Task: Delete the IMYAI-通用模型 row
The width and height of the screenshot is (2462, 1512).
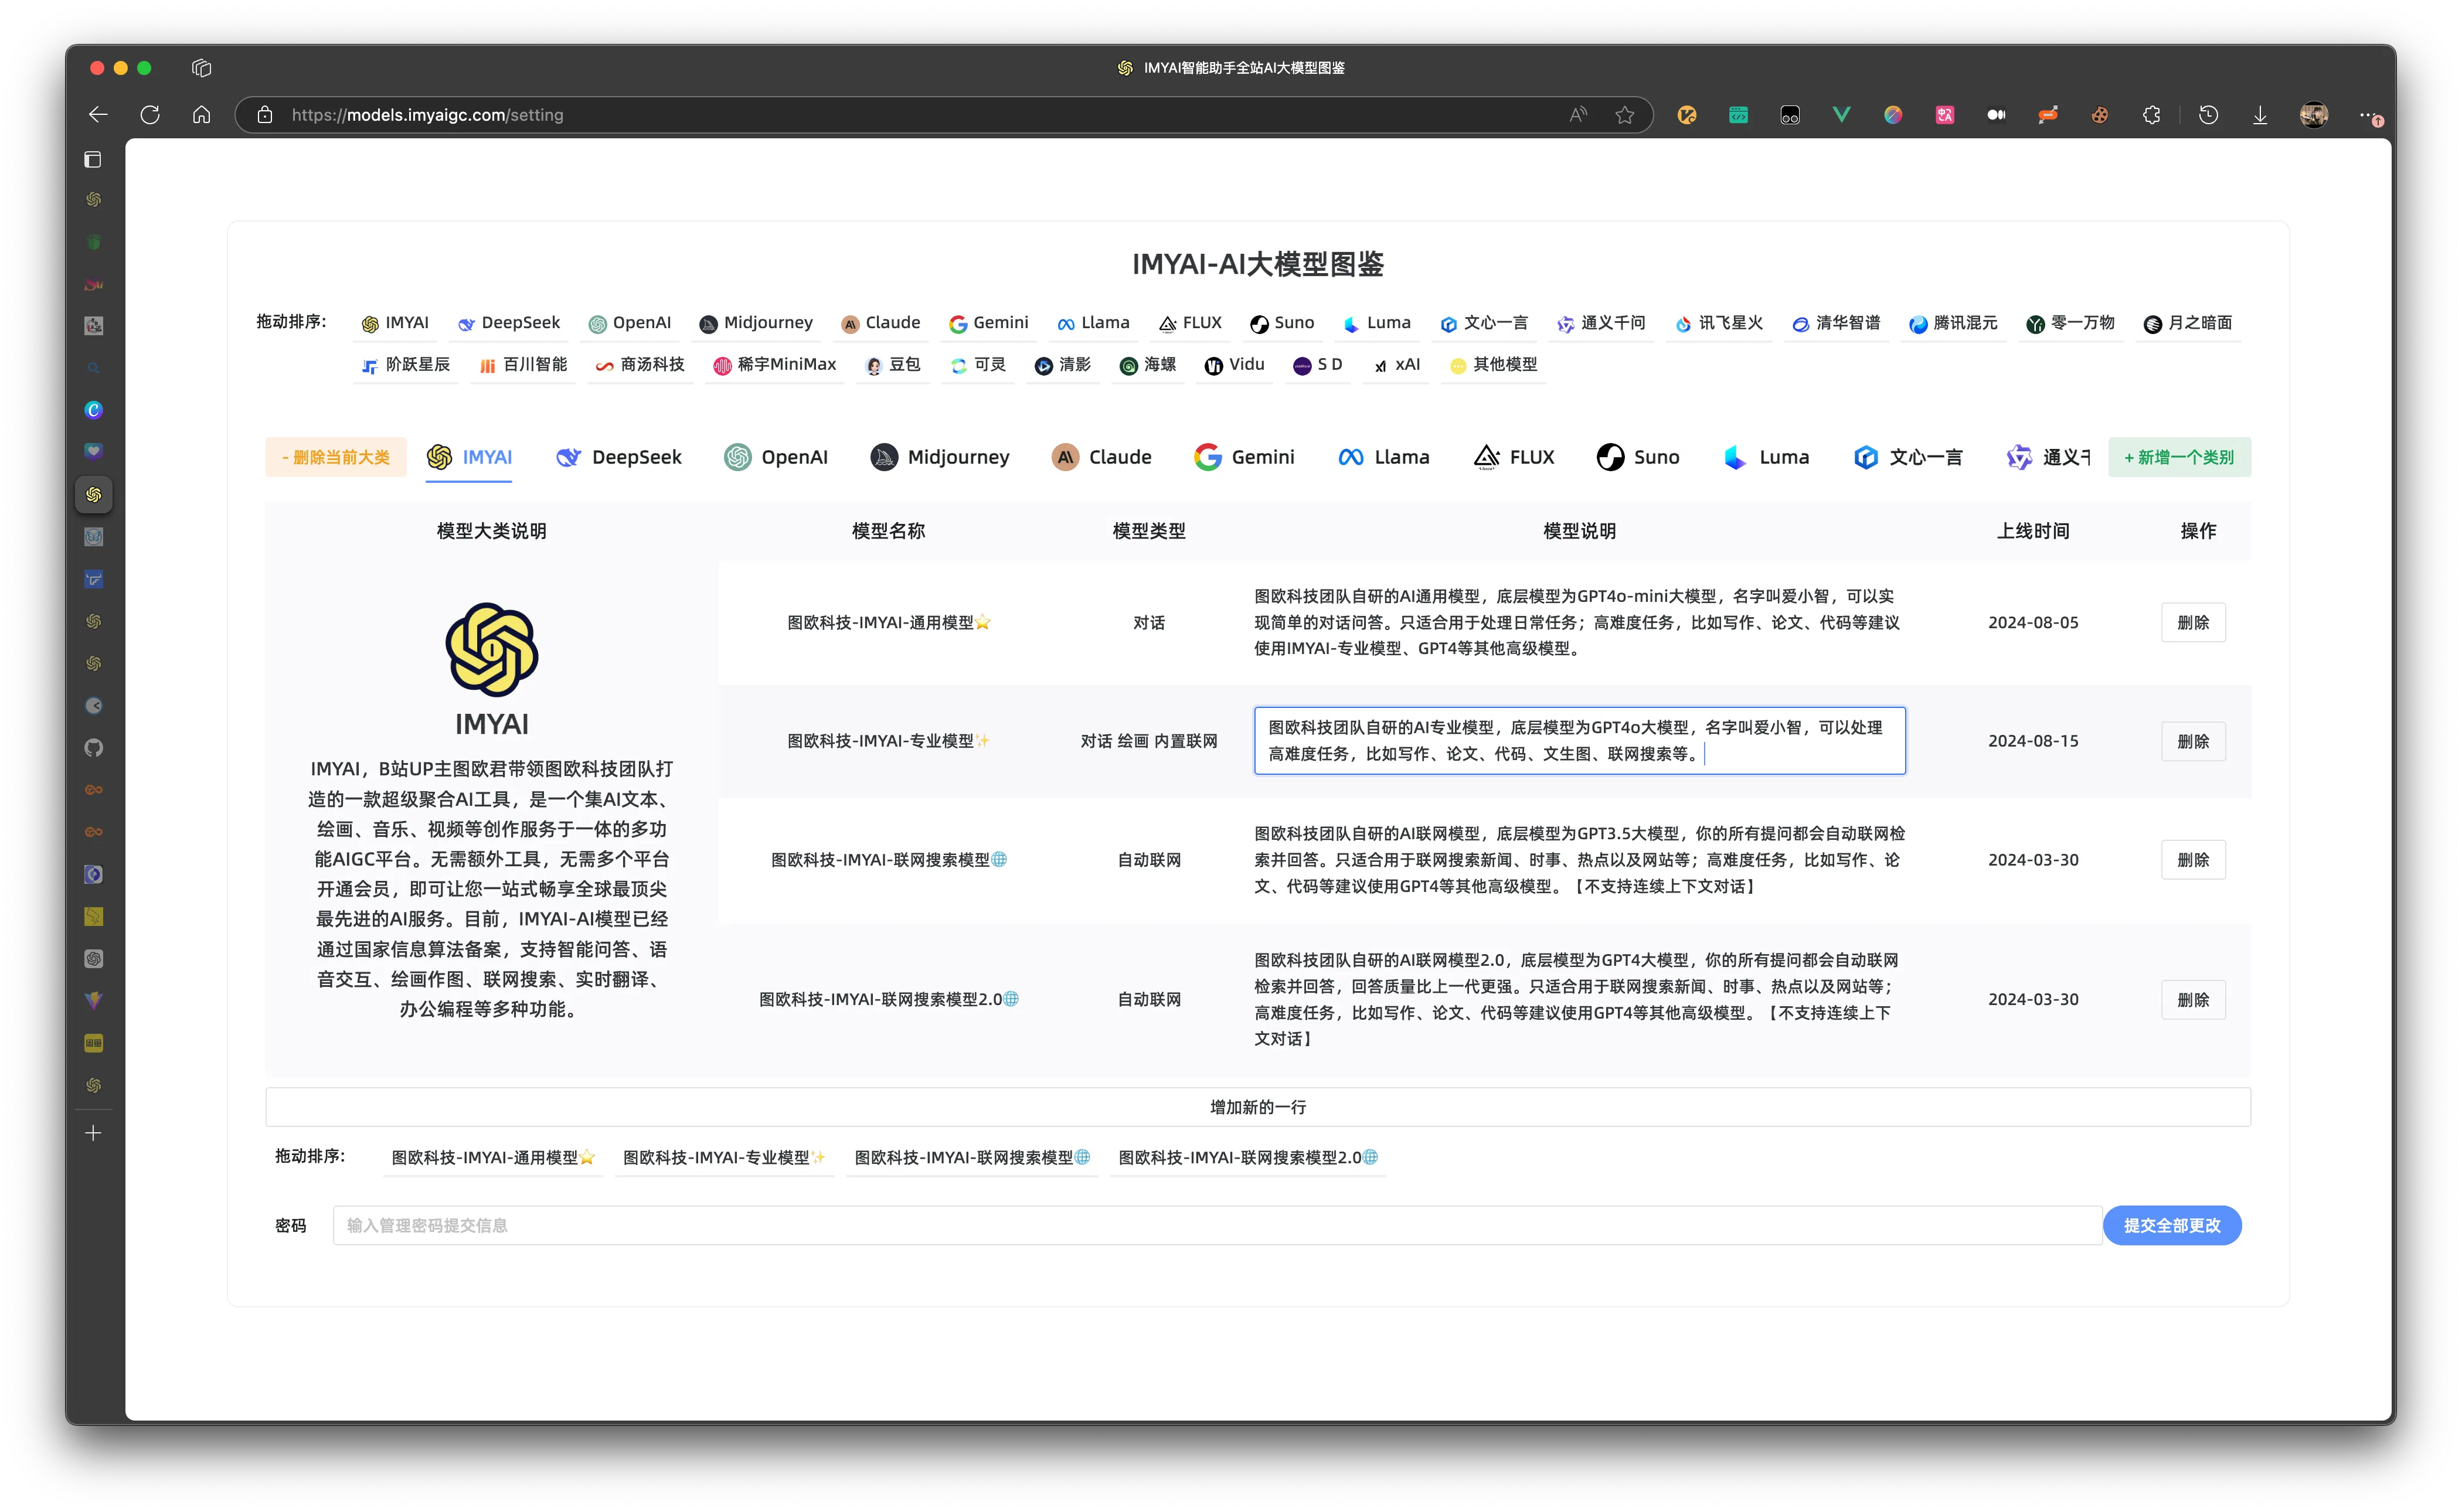Action: [x=2193, y=622]
